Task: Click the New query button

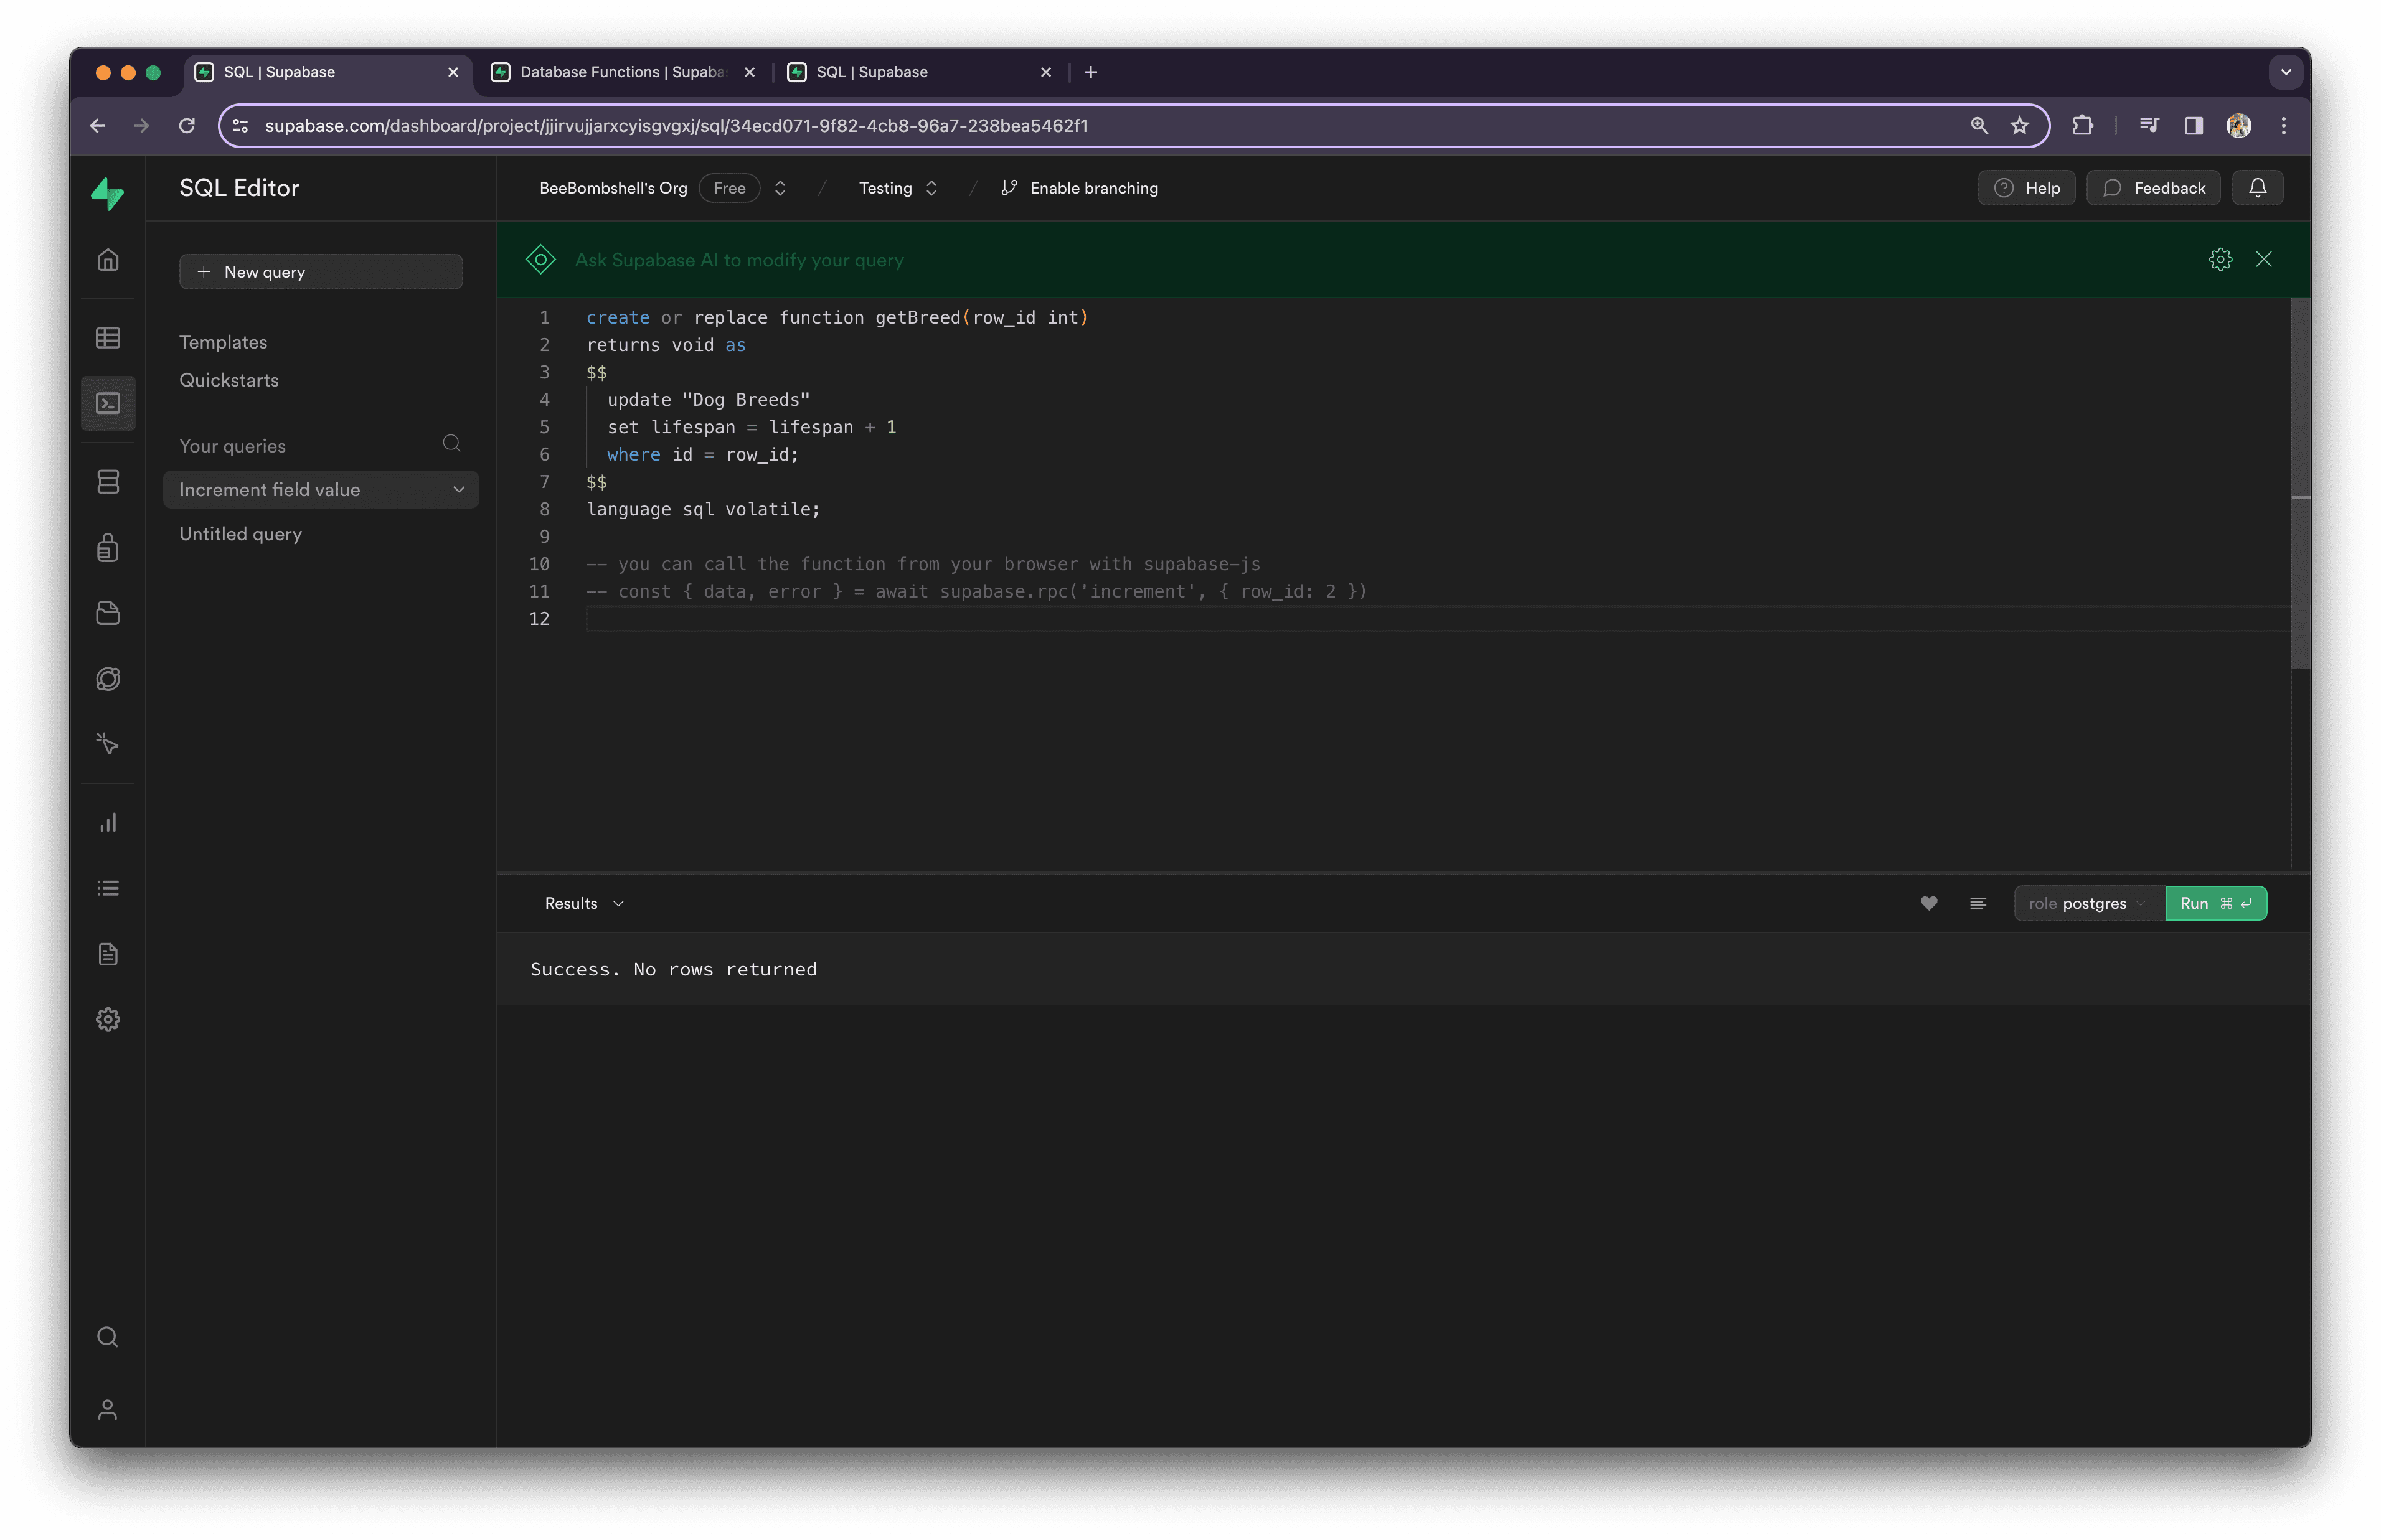Action: (x=320, y=272)
